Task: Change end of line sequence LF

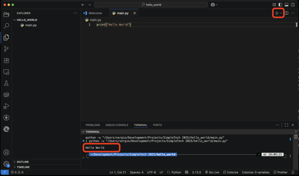Action: pos(161,172)
